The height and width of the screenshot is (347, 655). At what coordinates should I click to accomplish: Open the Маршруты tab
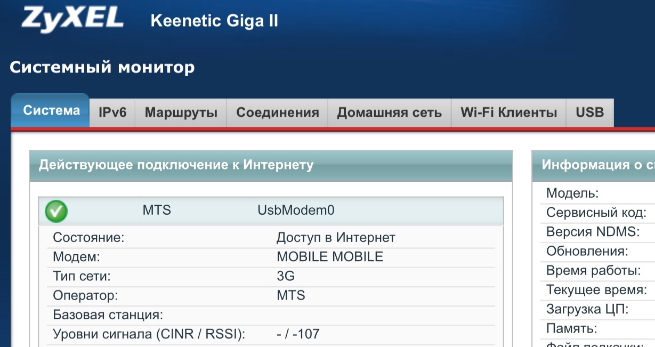(x=181, y=112)
